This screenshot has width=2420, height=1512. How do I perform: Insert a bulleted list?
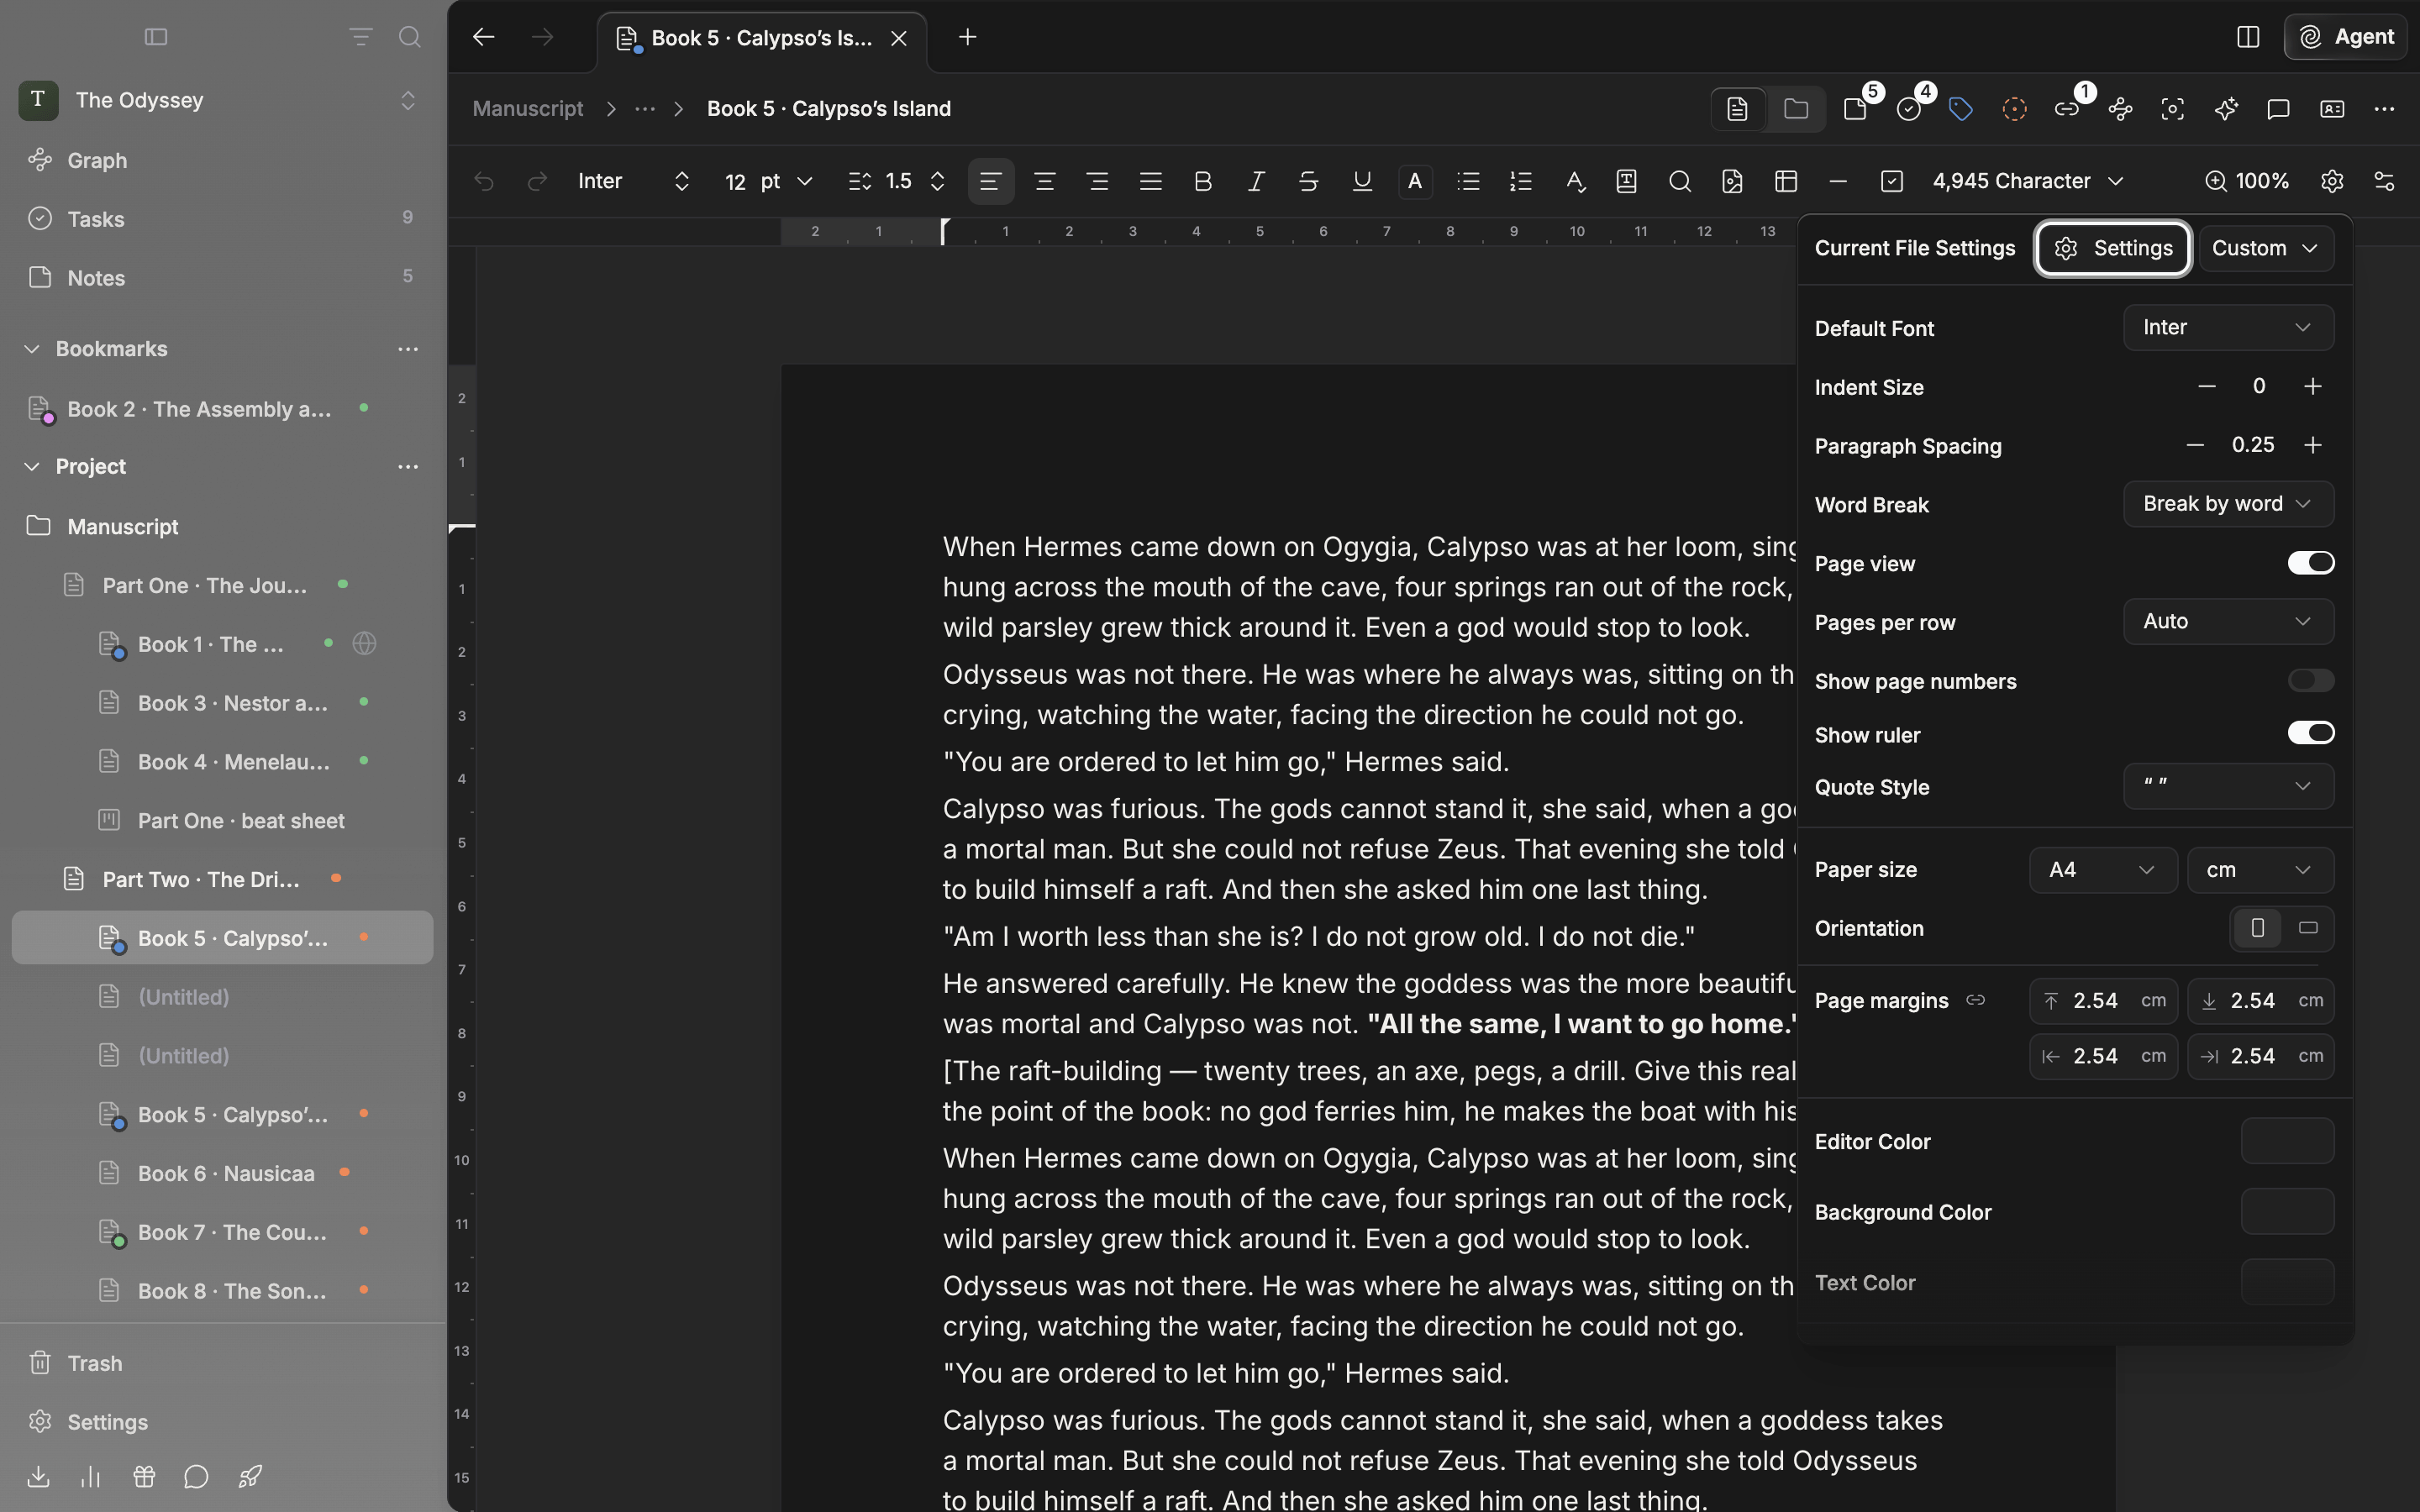pos(1468,181)
